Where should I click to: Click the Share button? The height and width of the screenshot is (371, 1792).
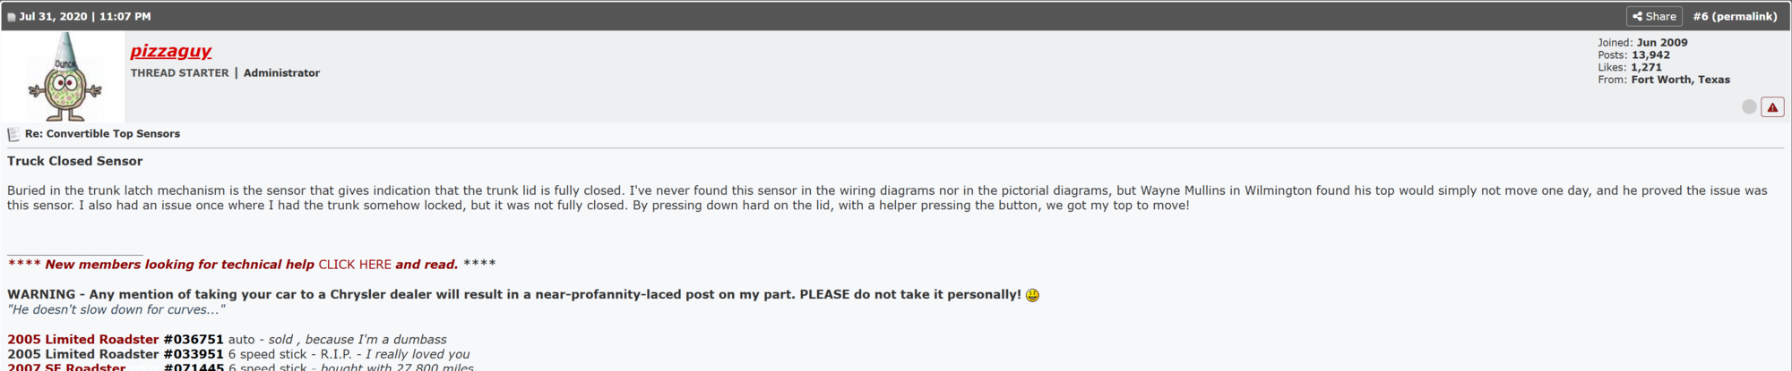pyautogui.click(x=1654, y=16)
